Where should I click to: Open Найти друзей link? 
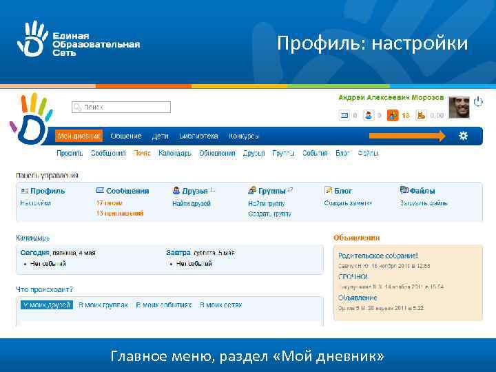click(192, 203)
